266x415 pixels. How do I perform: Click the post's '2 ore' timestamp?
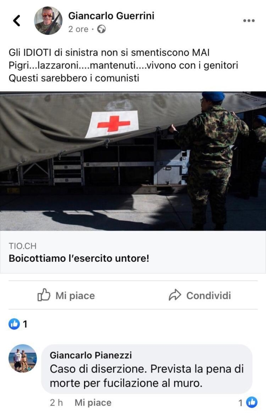[x=78, y=29]
